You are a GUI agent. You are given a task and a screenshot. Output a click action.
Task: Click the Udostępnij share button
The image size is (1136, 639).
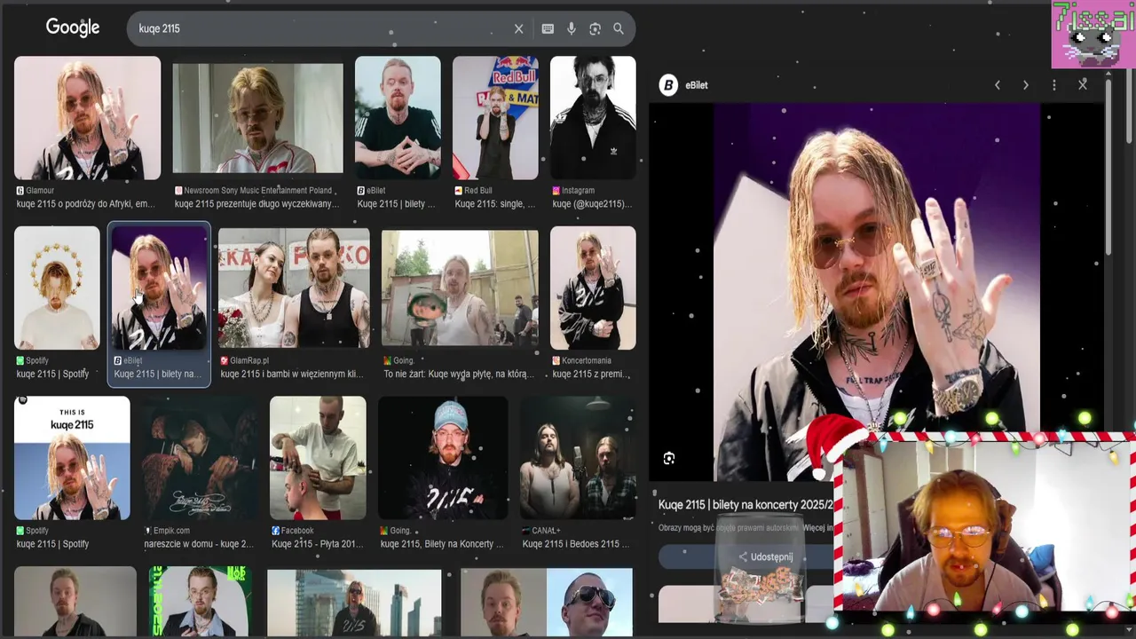click(765, 557)
